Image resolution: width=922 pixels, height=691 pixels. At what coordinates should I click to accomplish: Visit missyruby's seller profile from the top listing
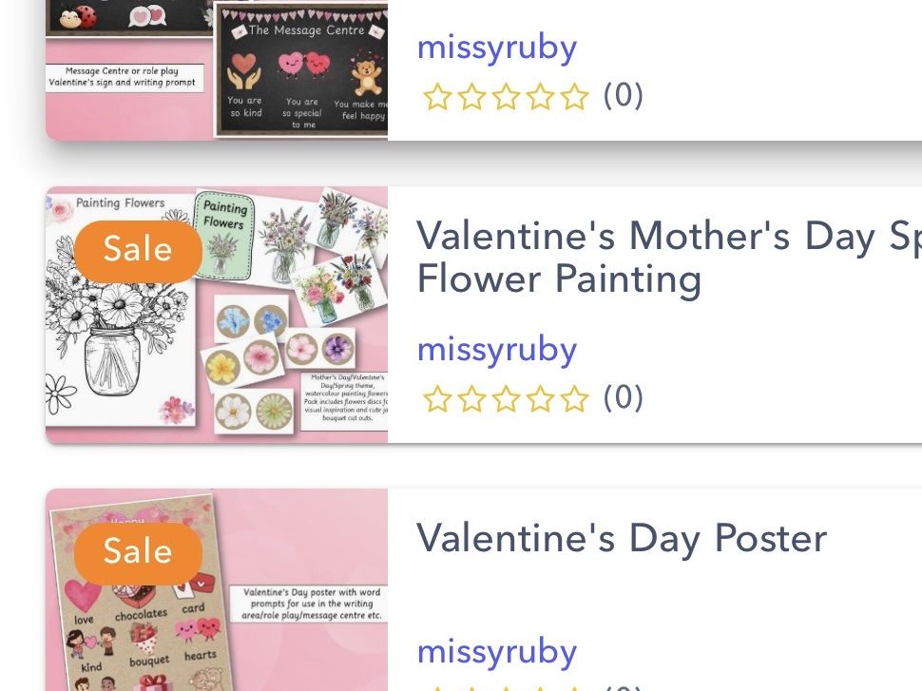496,46
